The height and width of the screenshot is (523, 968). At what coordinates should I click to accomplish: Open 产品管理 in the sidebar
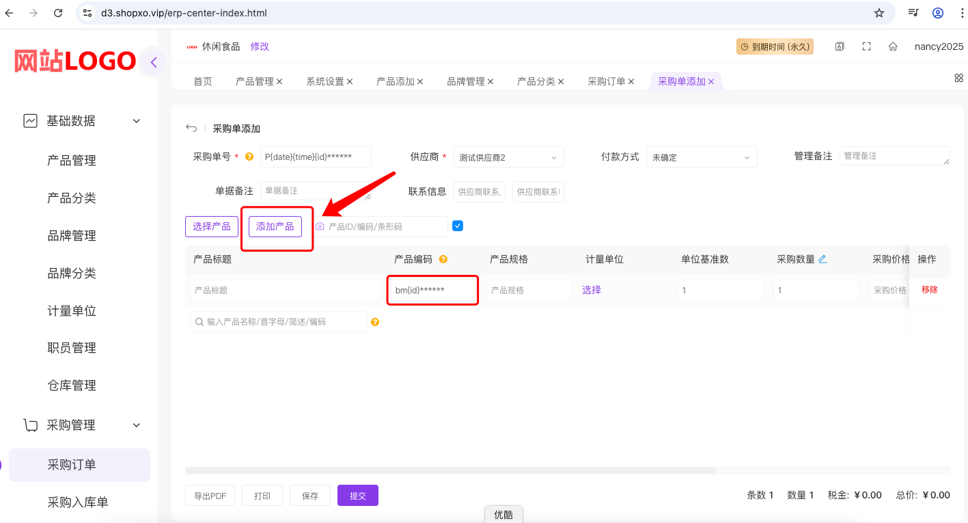[72, 161]
